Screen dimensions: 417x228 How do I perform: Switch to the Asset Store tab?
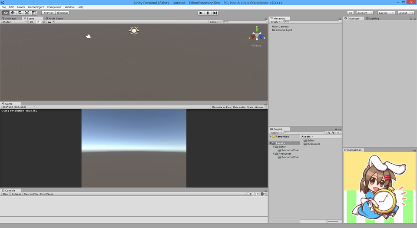(x=54, y=19)
